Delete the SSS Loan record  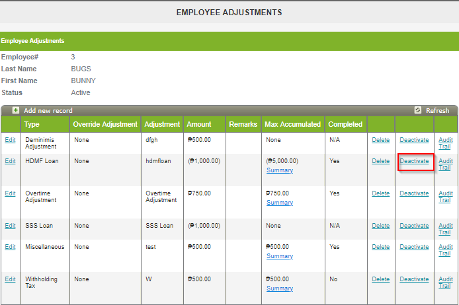[380, 226]
